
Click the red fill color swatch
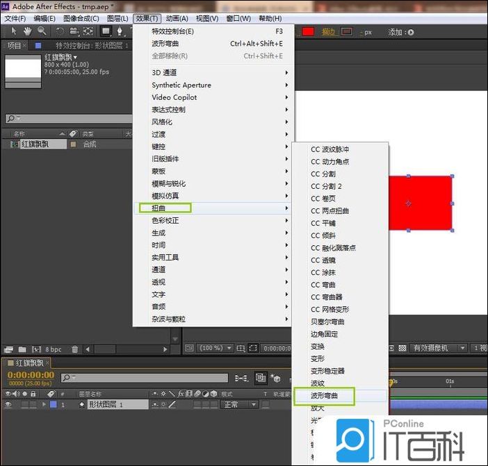[x=307, y=32]
